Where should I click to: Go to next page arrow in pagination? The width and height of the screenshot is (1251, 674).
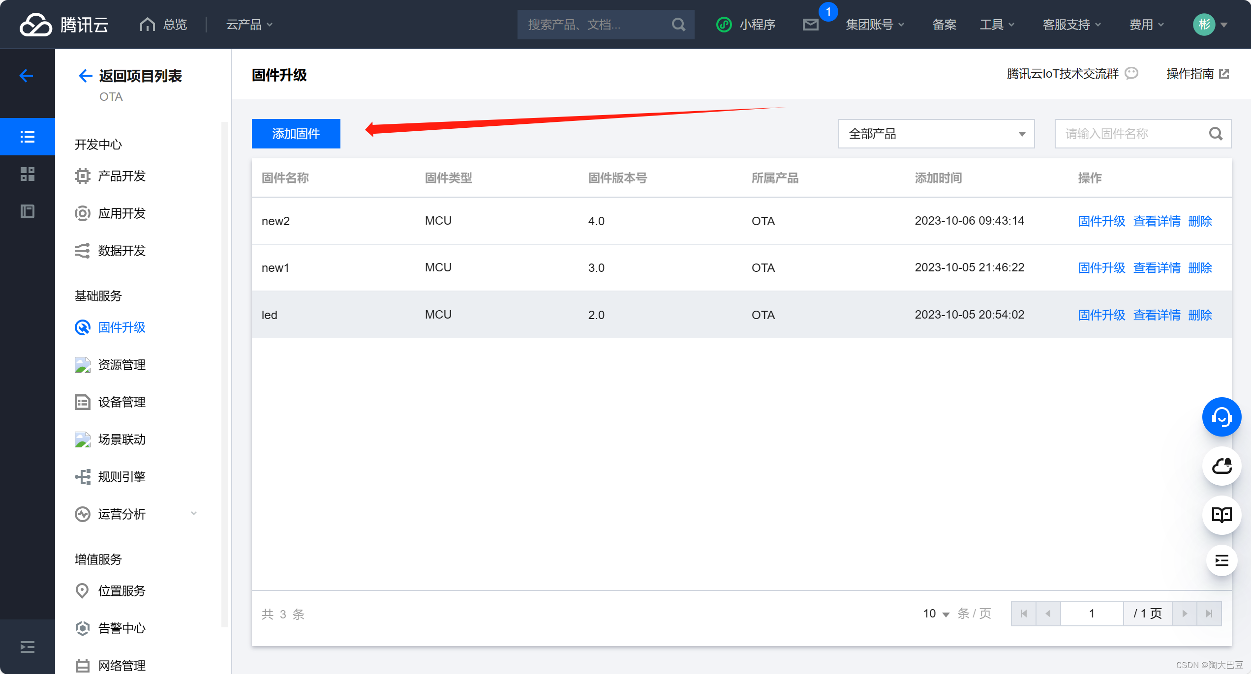tap(1185, 614)
